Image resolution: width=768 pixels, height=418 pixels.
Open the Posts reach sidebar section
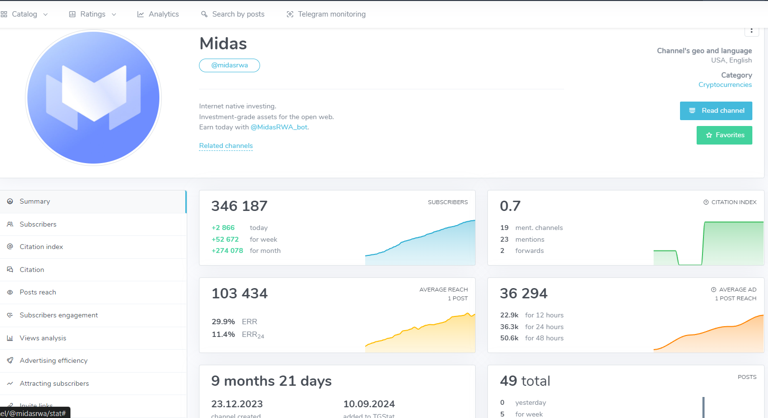(x=93, y=293)
